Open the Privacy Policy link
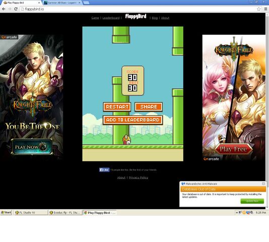 pyautogui.click(x=139, y=177)
